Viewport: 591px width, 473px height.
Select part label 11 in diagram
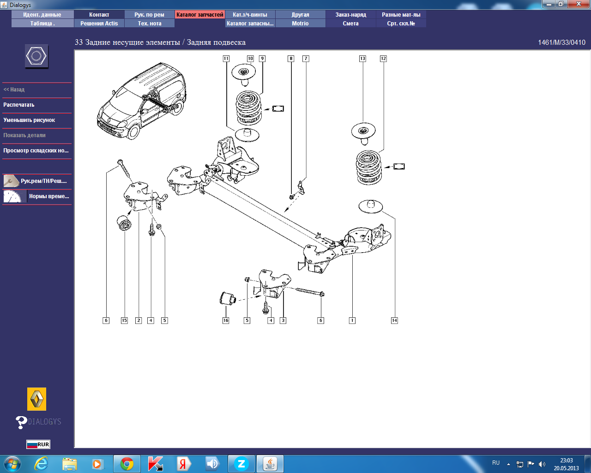click(x=226, y=59)
